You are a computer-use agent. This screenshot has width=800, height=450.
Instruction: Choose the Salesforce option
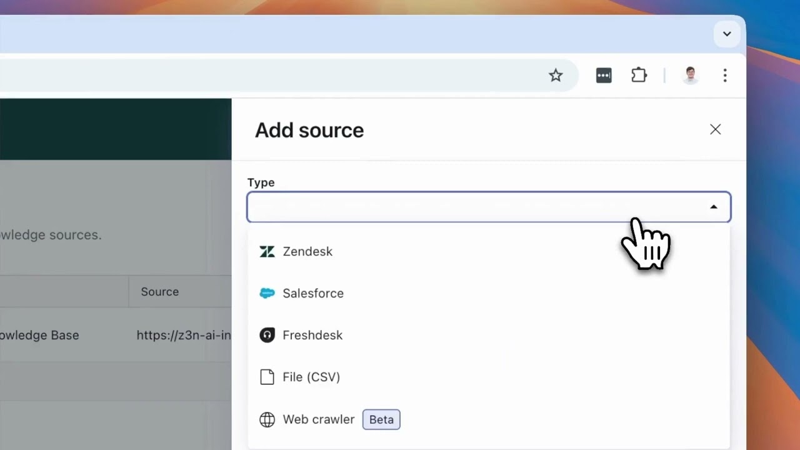click(489, 293)
